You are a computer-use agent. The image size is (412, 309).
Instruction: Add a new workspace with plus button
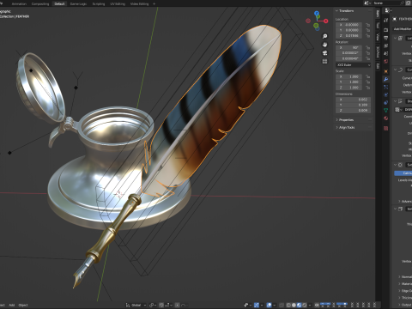(x=154, y=3)
